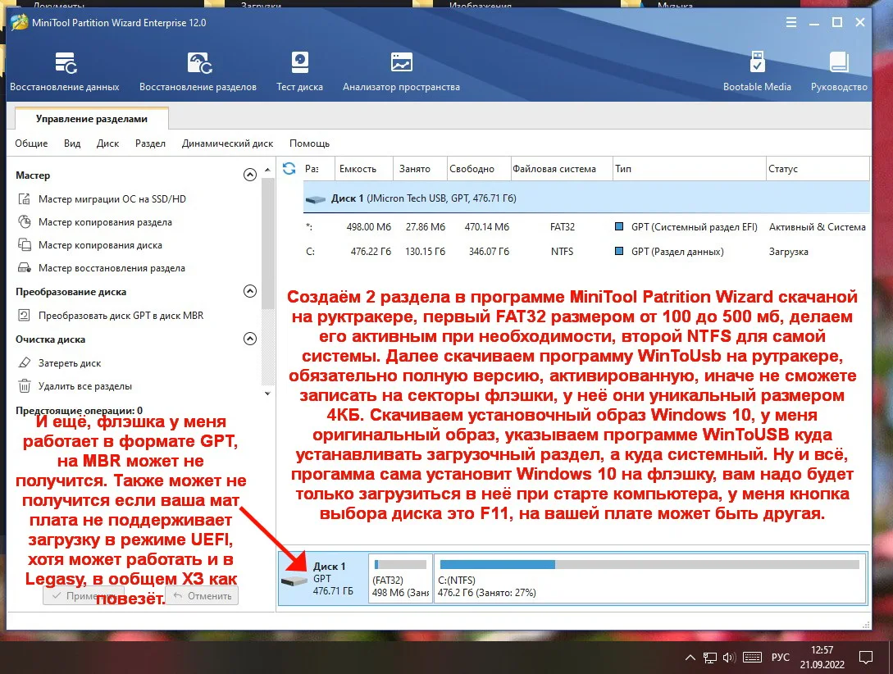The image size is (893, 674).
Task: Open Восстановление данных tool
Action: pyautogui.click(x=65, y=71)
